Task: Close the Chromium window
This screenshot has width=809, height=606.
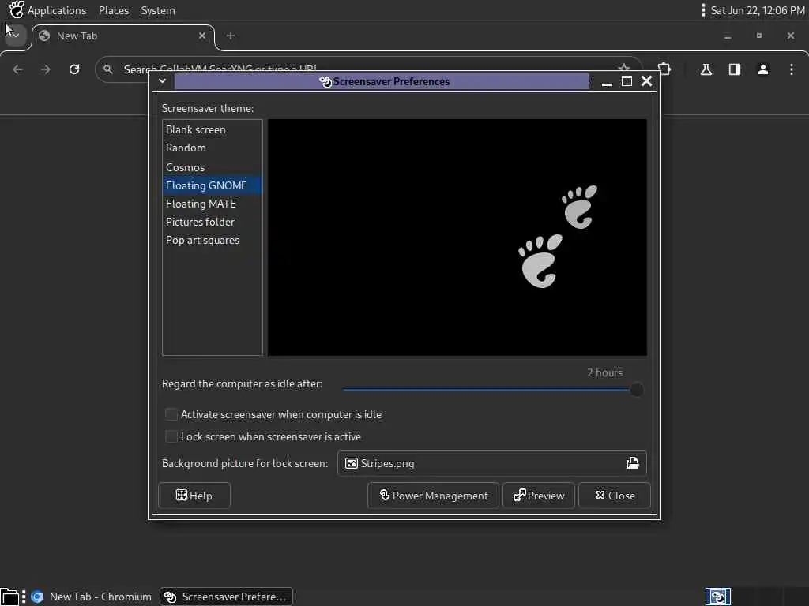Action: tap(790, 36)
